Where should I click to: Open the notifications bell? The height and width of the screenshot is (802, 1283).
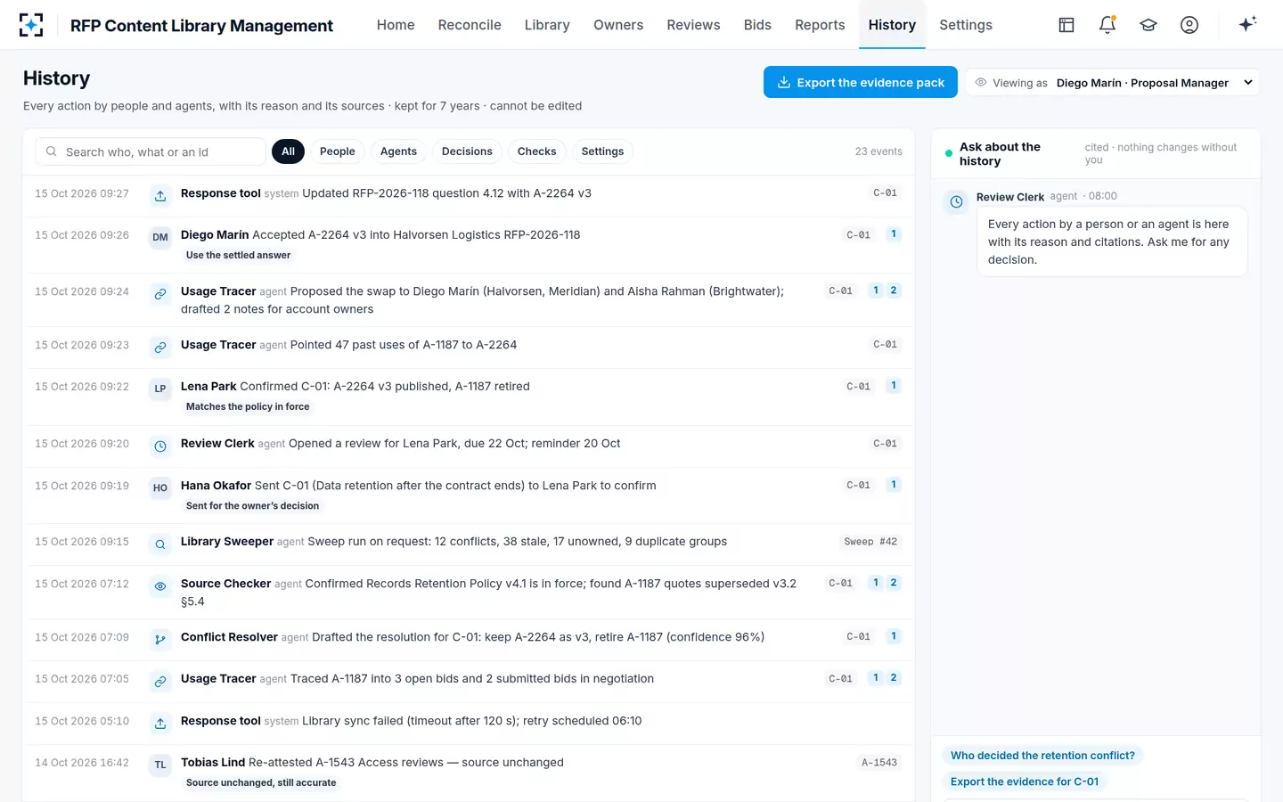point(1107,25)
